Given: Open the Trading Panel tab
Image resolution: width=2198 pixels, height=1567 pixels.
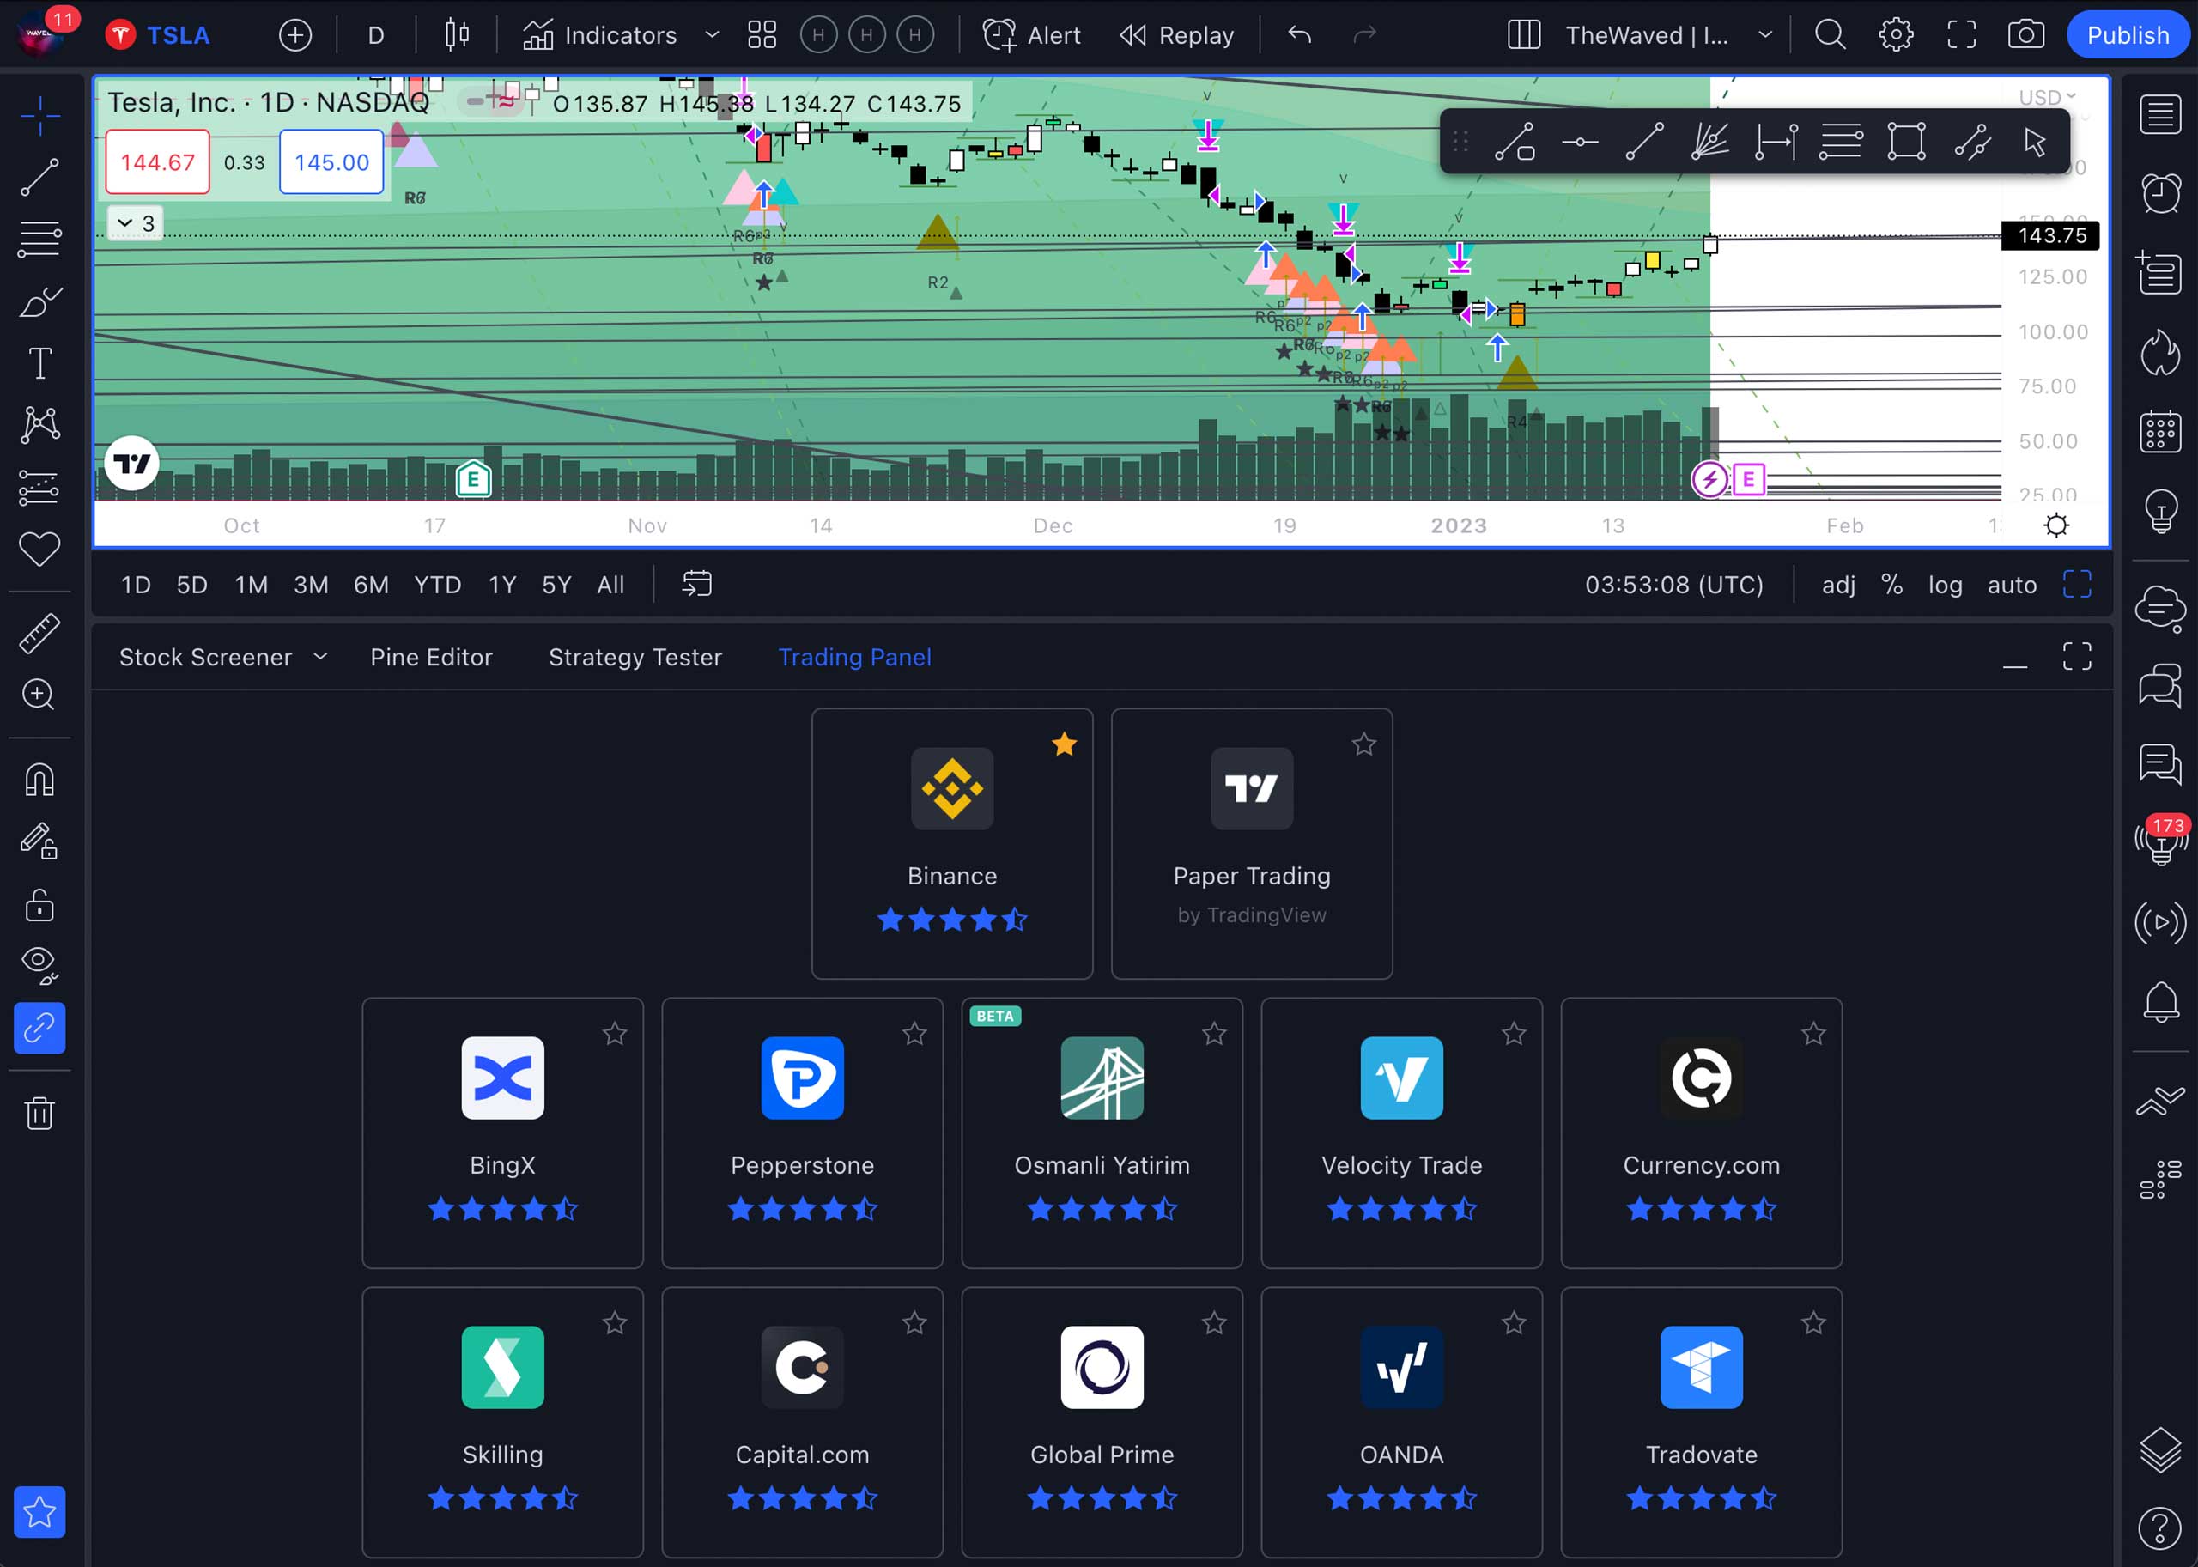Looking at the screenshot, I should (x=855, y=657).
